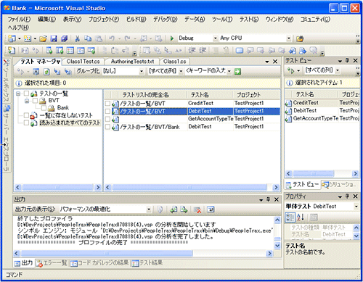Check the /テストの一覧/BVT/Bank row checkbox
Screen dimensions: 363x282
click(x=107, y=127)
